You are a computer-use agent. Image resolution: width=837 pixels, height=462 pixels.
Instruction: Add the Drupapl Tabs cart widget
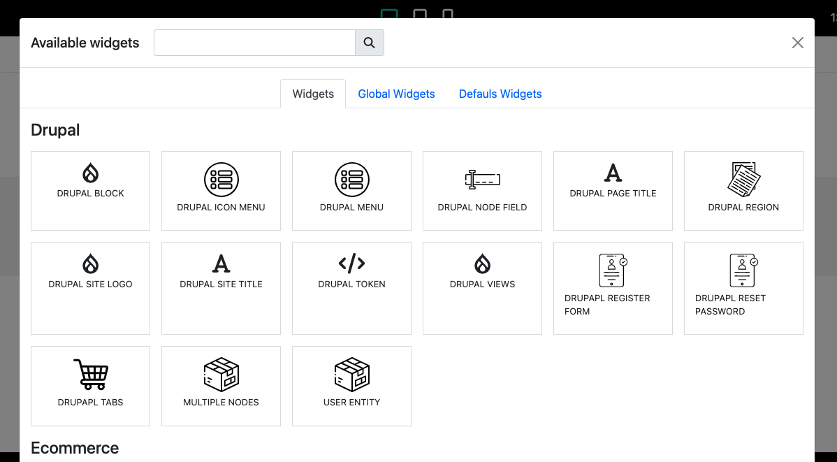click(90, 386)
